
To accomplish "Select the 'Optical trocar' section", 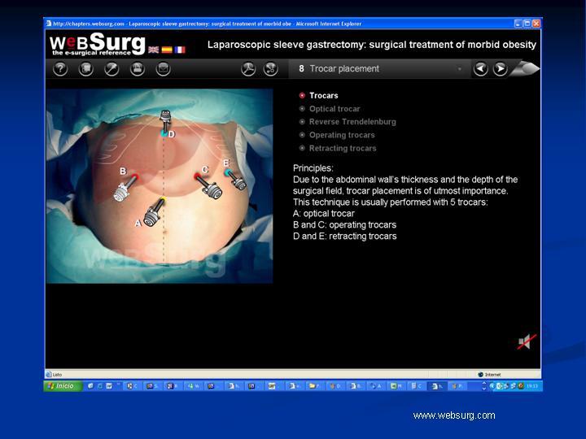I will pos(330,109).
